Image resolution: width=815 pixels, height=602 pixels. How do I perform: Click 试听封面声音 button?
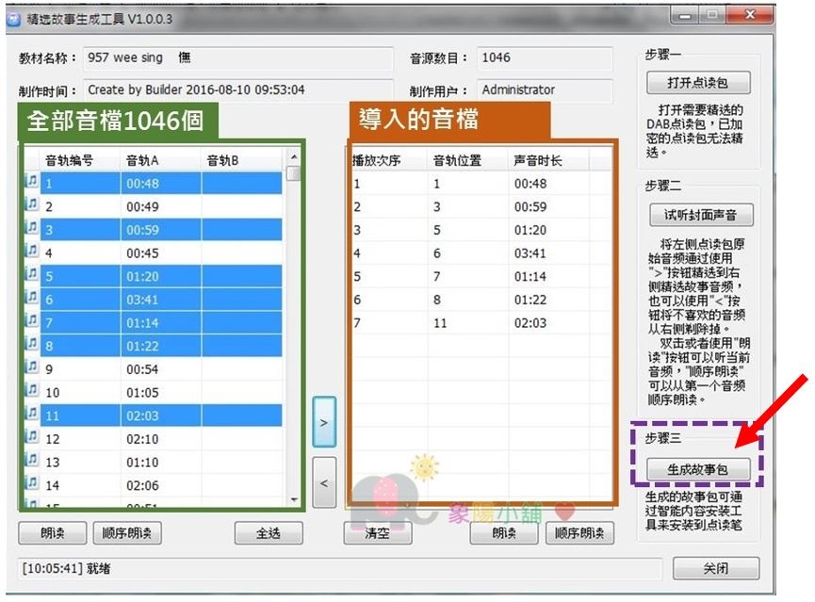701,215
